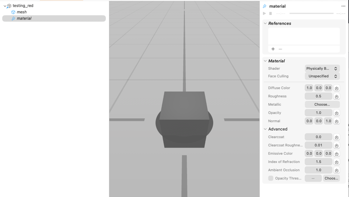Add a reference with the plus icon
The image size is (349, 197).
273,49
